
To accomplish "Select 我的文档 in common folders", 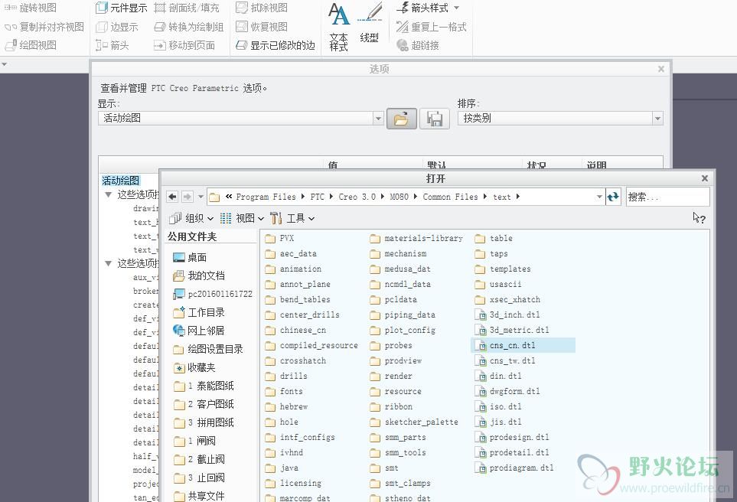I will tap(199, 275).
